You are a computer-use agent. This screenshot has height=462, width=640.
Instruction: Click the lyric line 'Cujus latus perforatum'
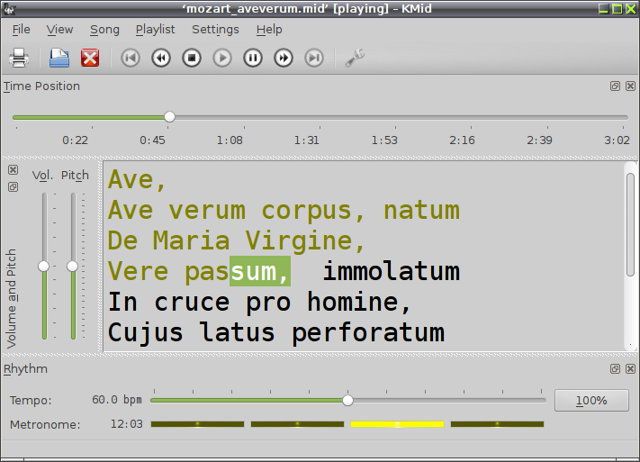click(276, 333)
